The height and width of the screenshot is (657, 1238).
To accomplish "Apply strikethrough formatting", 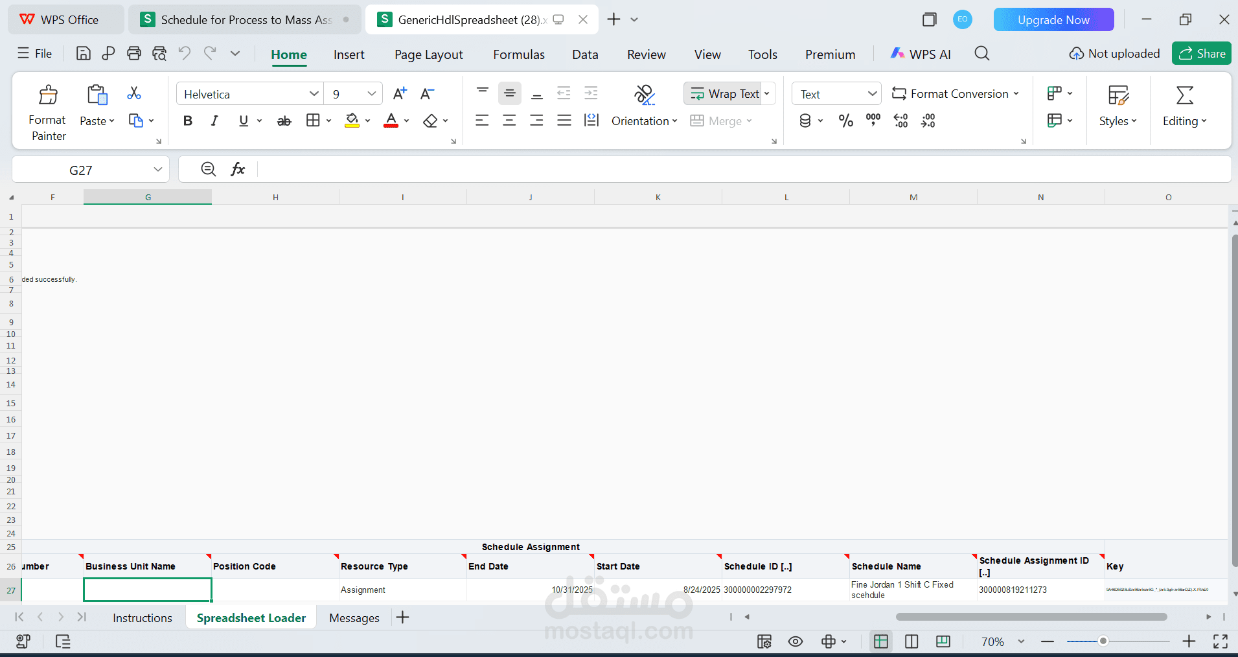I will click(284, 121).
